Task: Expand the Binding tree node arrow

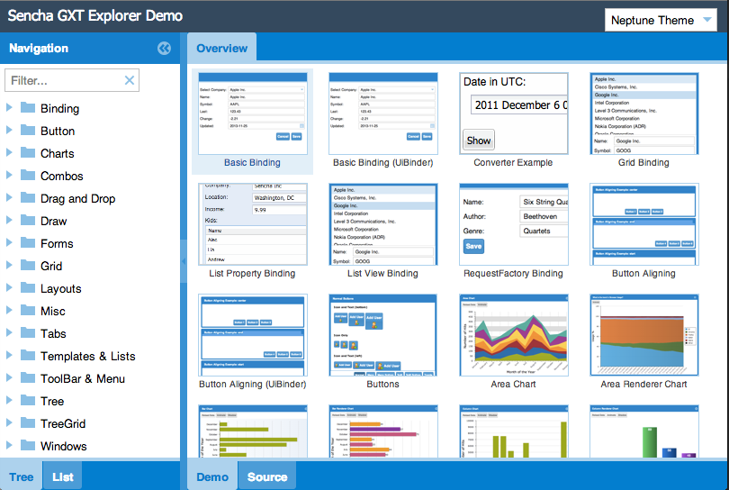Action: (9, 108)
